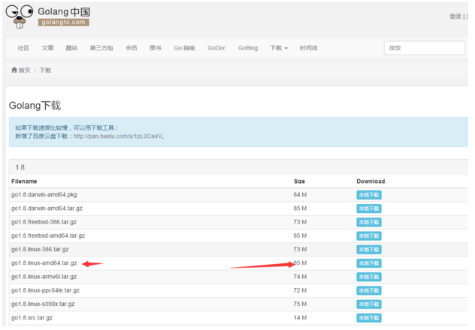Open the Go 指南 nav item

(x=184, y=48)
